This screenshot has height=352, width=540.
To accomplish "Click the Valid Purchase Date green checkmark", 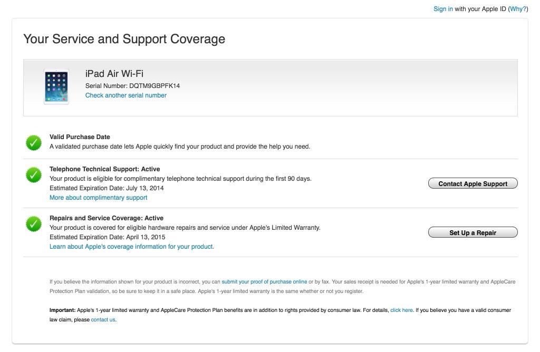I will 34,143.
